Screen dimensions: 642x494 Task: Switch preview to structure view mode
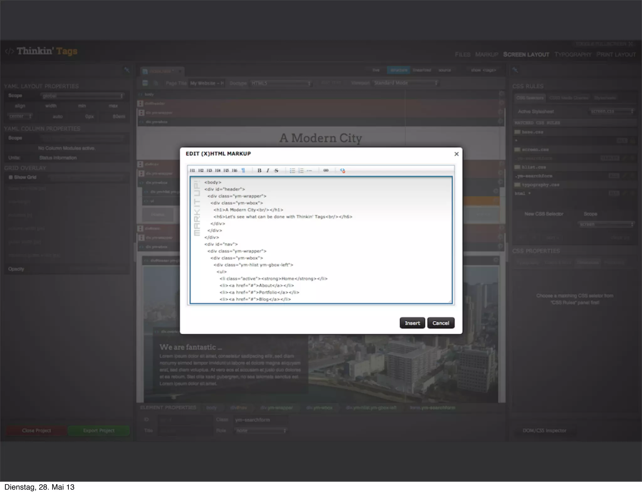tap(398, 70)
